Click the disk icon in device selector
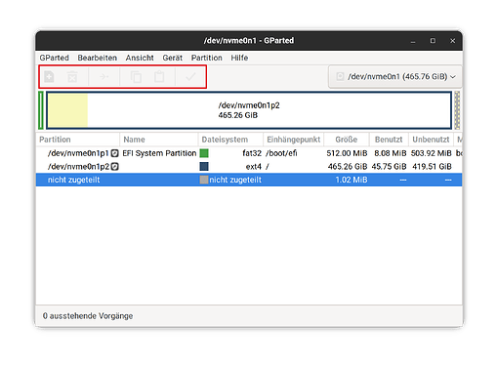Viewport: 497px width, 366px height. (x=340, y=76)
